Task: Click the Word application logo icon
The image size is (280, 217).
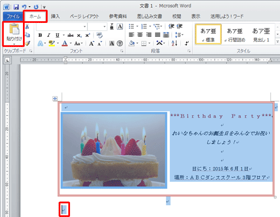Action: coord(6,7)
